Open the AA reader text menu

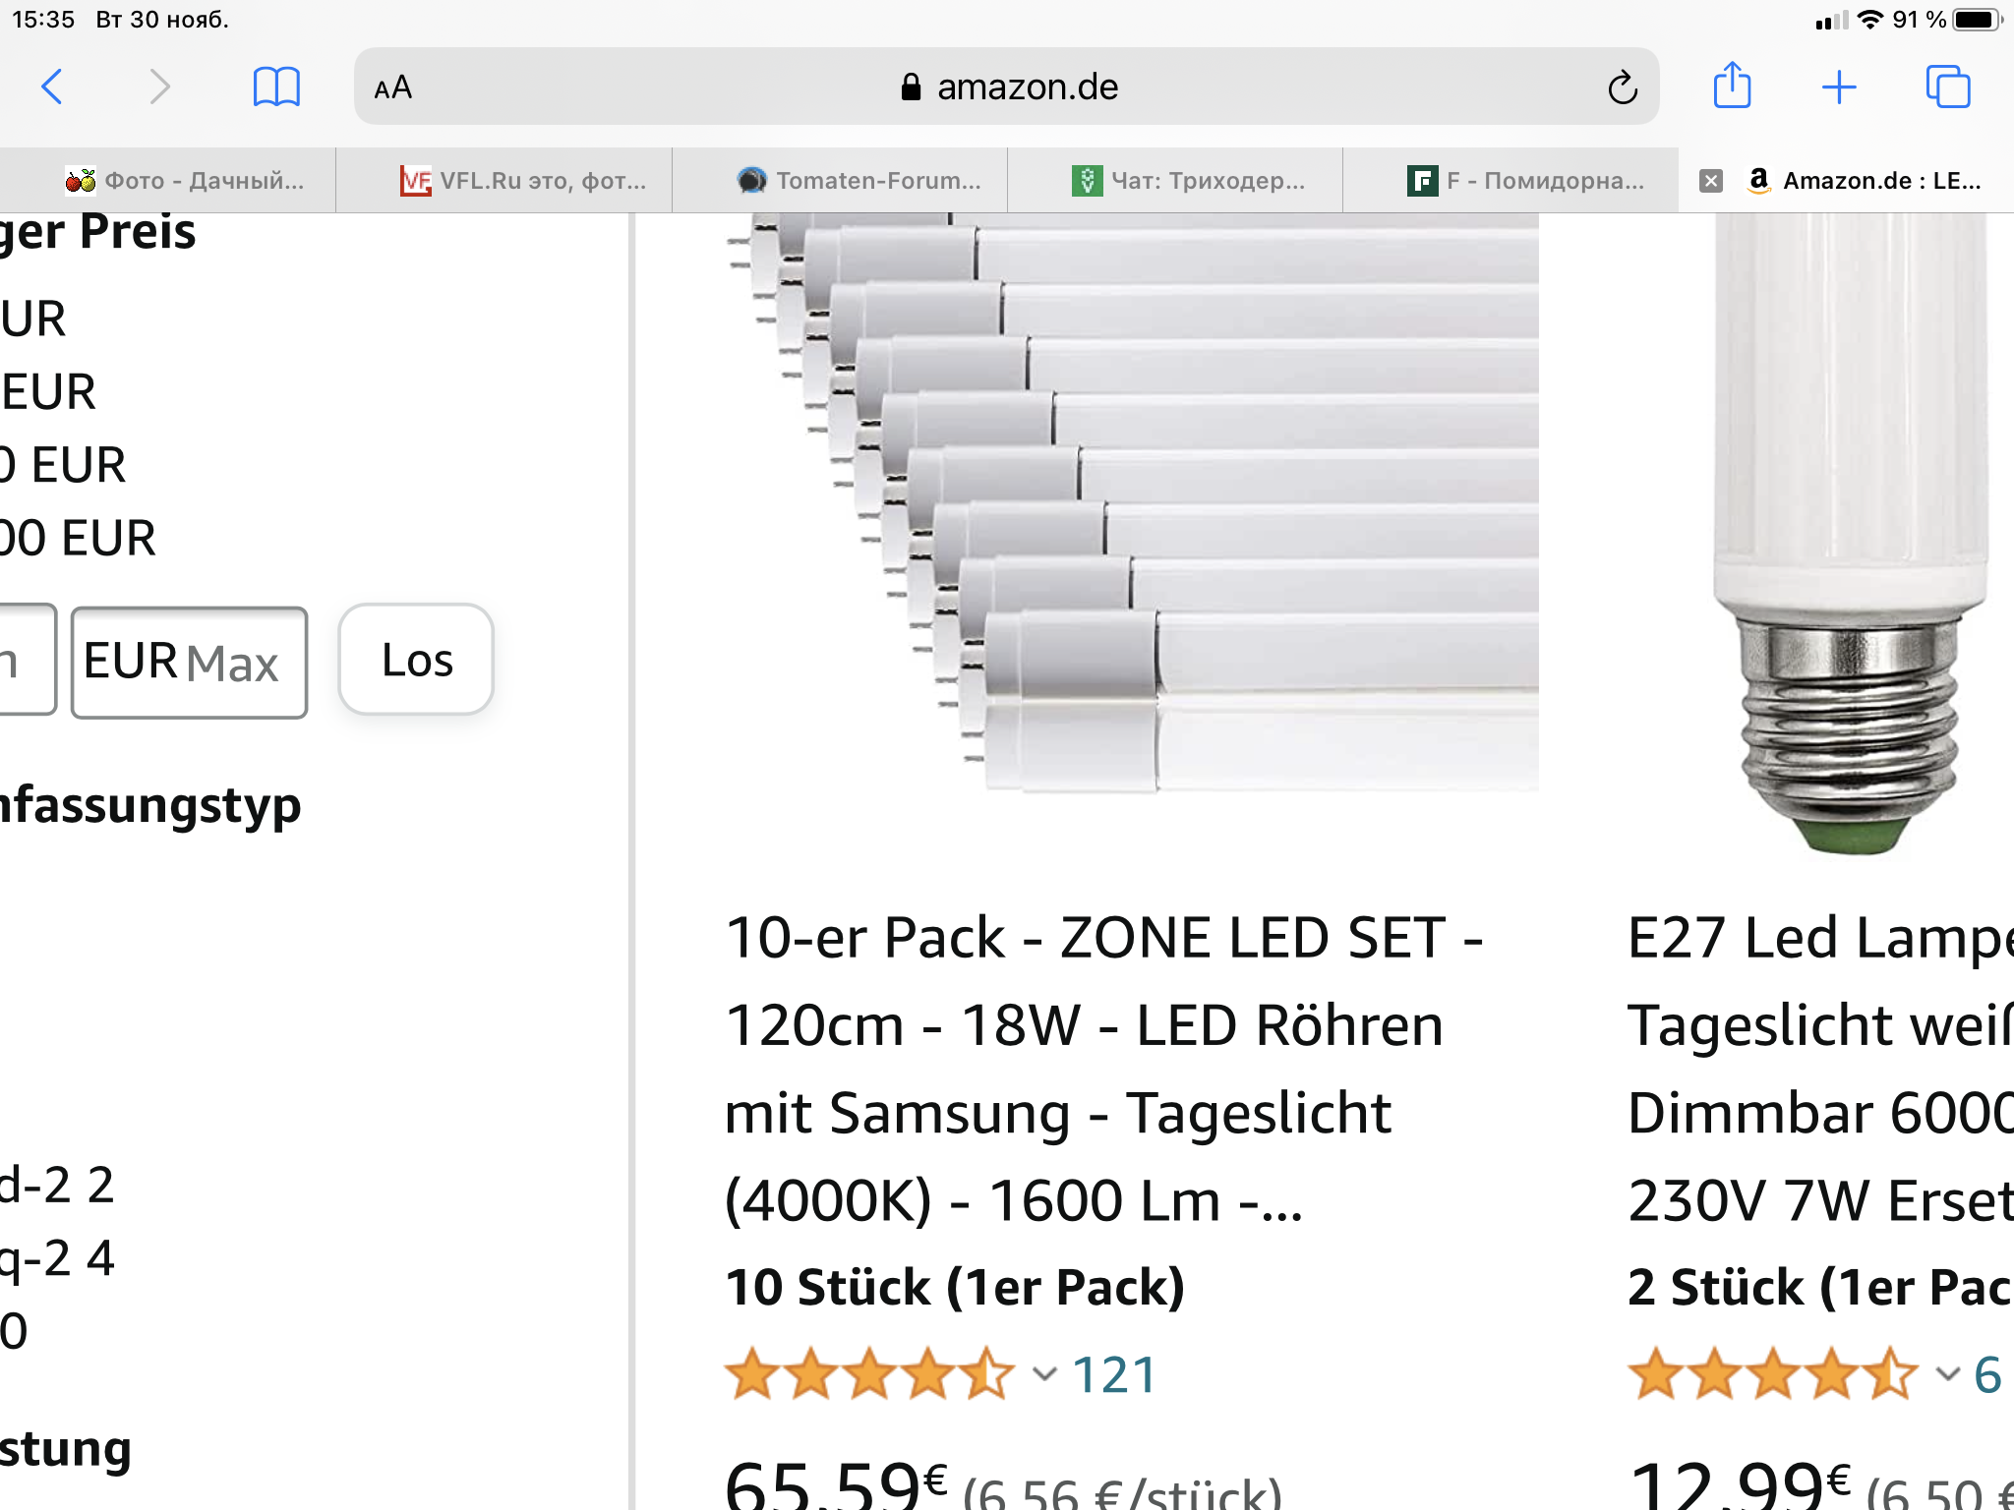pos(393,87)
